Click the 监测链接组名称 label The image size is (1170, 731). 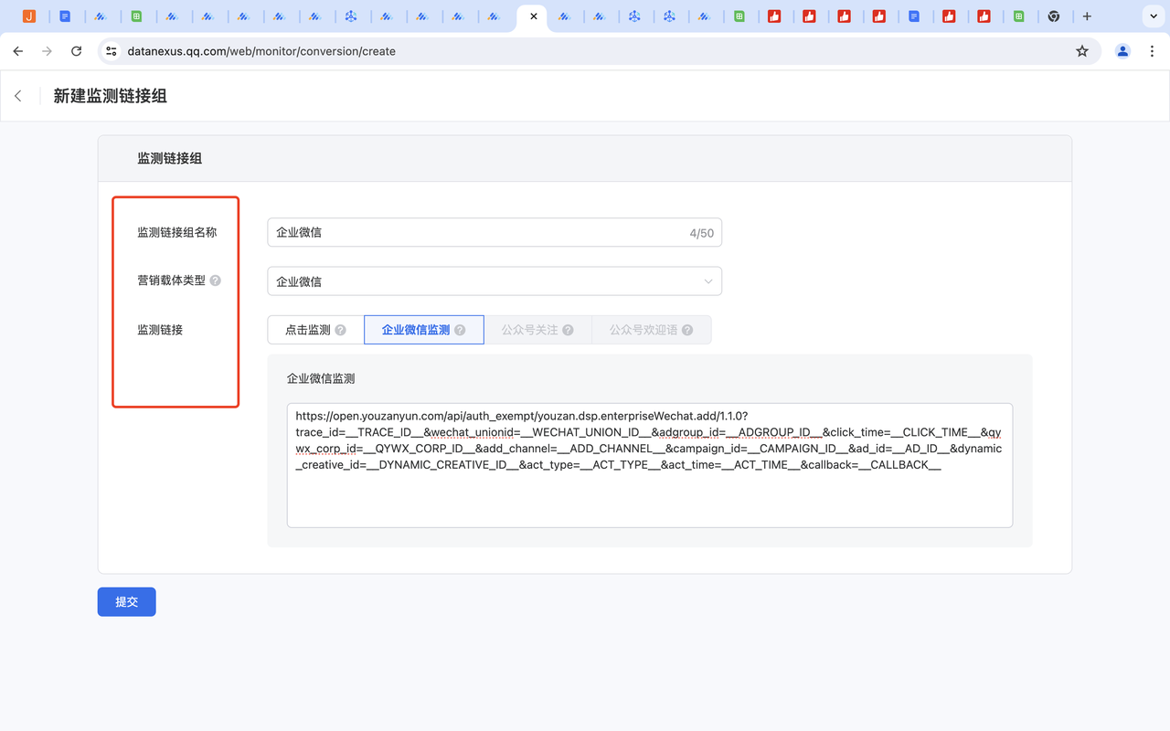click(x=177, y=232)
